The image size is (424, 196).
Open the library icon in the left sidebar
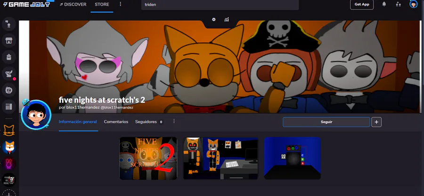click(9, 107)
